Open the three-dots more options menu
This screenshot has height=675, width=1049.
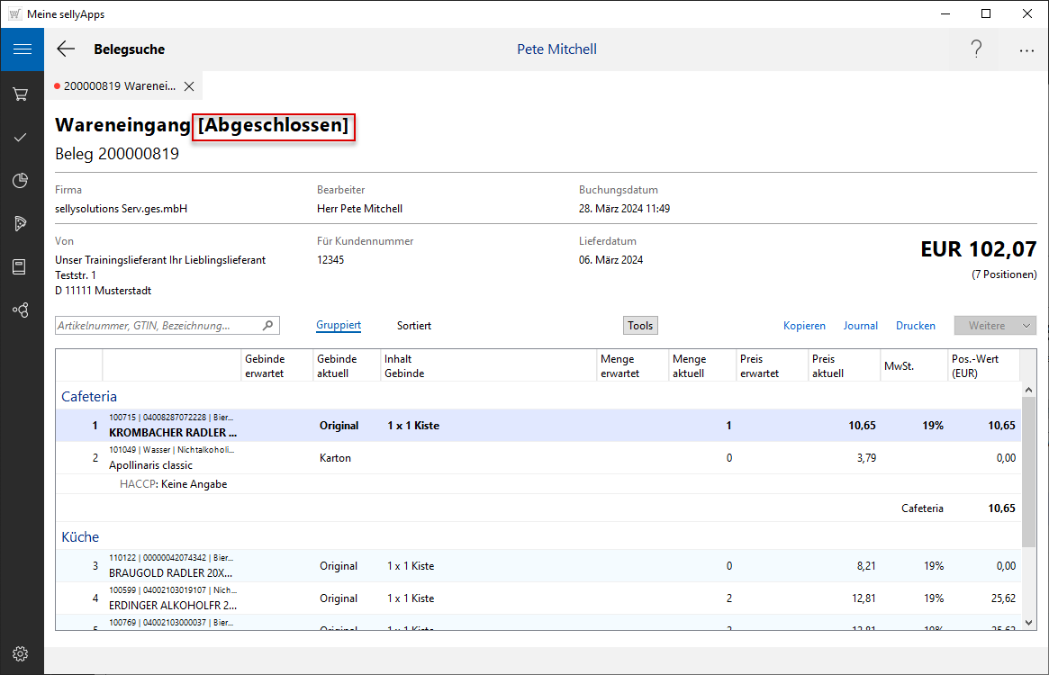(1026, 50)
